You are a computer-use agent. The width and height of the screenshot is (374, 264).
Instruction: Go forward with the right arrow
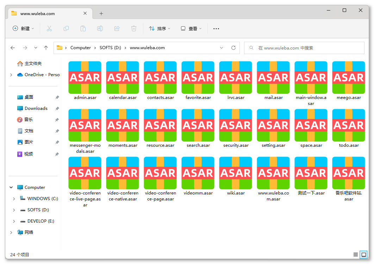(x=25, y=48)
